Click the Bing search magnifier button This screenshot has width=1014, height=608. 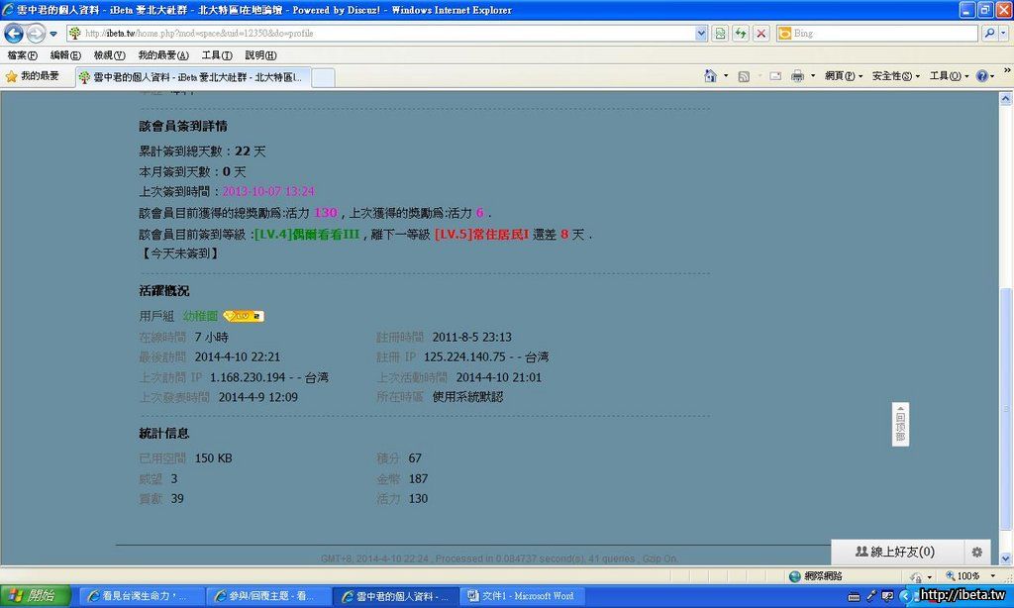(x=990, y=33)
